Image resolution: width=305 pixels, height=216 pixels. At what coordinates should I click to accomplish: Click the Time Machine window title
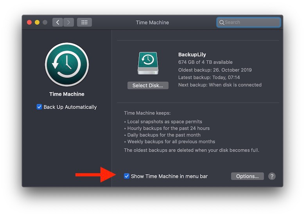[152, 22]
